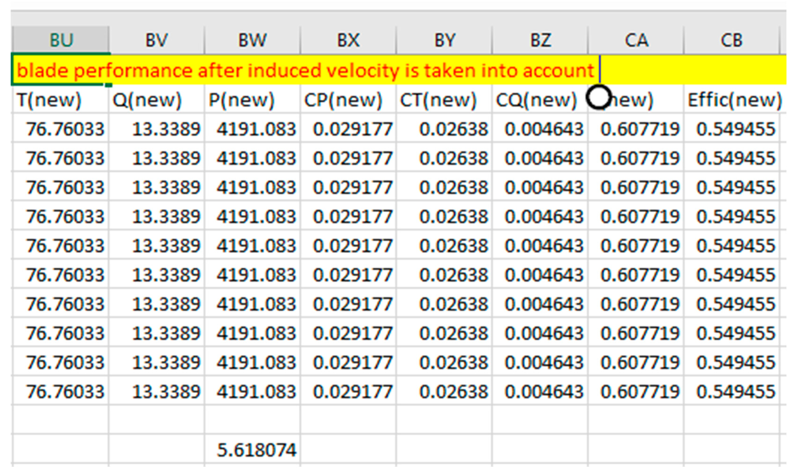Select column header BU
Screen dimensions: 794x475
pyautogui.click(x=61, y=40)
